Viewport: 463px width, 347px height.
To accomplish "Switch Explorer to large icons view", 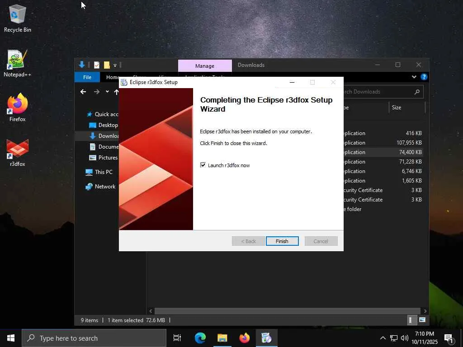I will click(x=422, y=320).
